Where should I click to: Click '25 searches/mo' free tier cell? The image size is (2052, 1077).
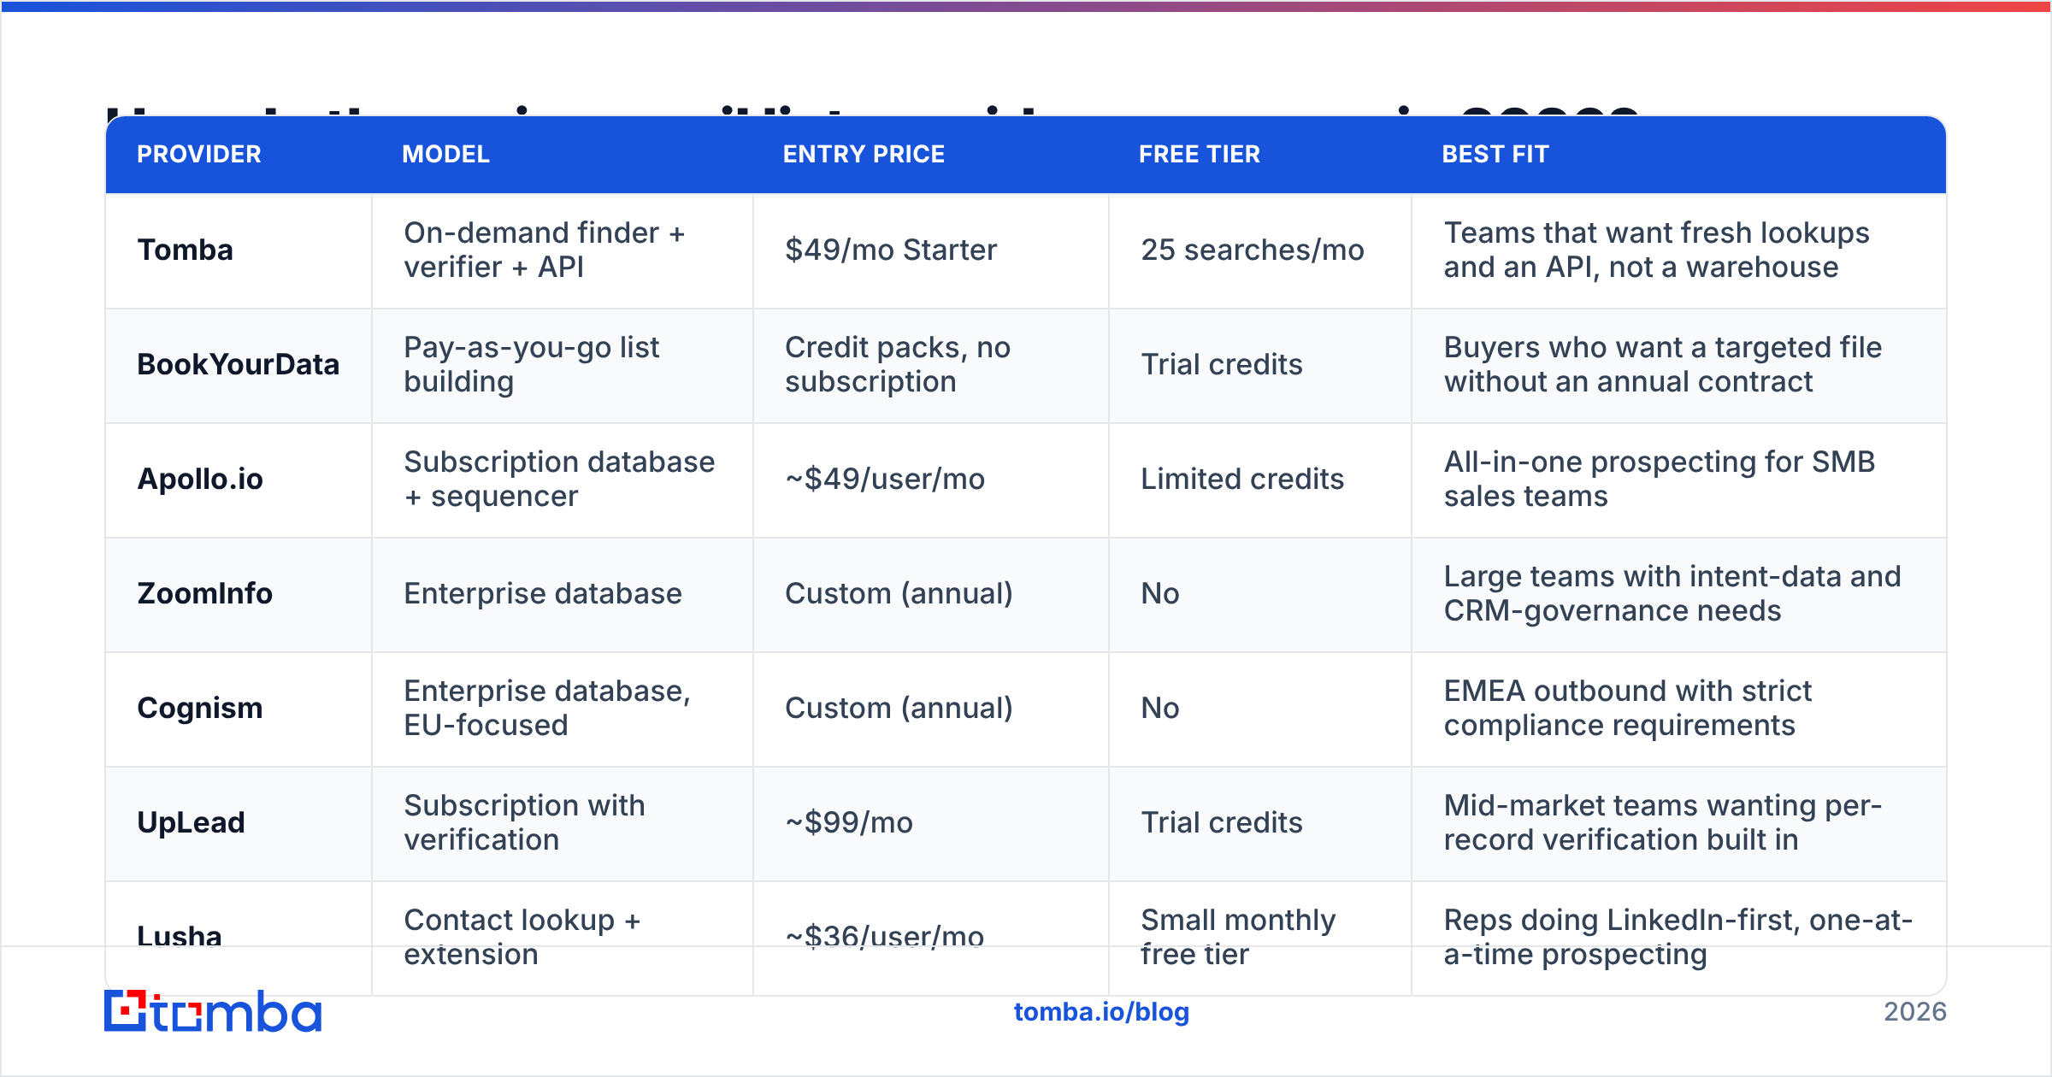pyautogui.click(x=1260, y=250)
